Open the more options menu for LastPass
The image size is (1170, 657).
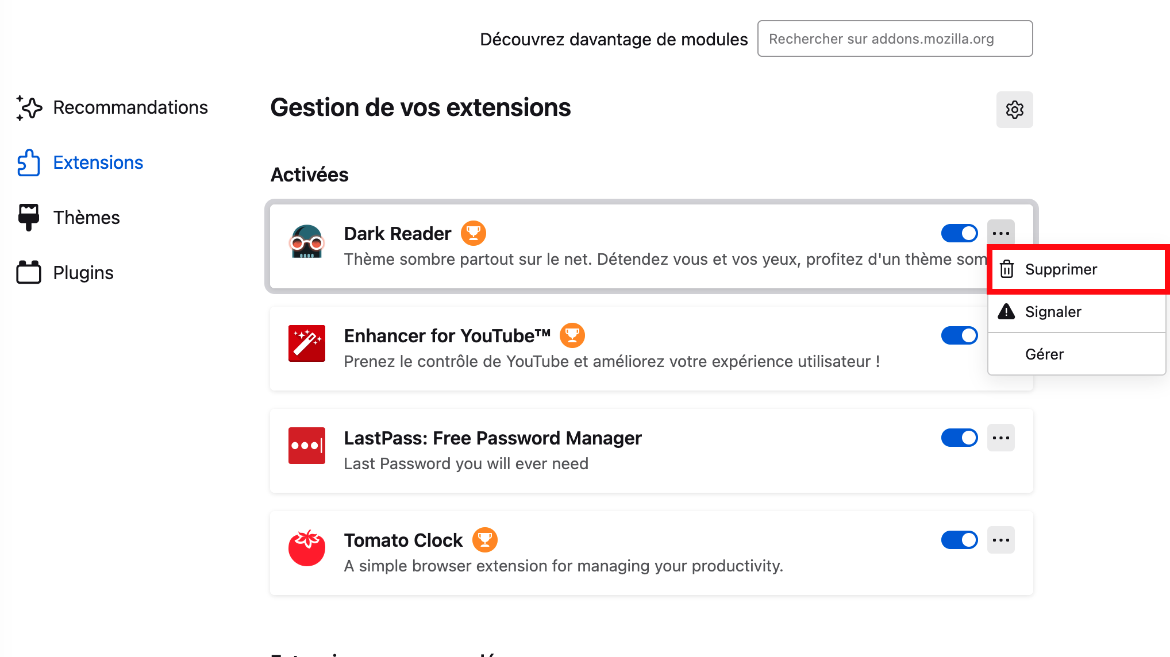click(1001, 438)
